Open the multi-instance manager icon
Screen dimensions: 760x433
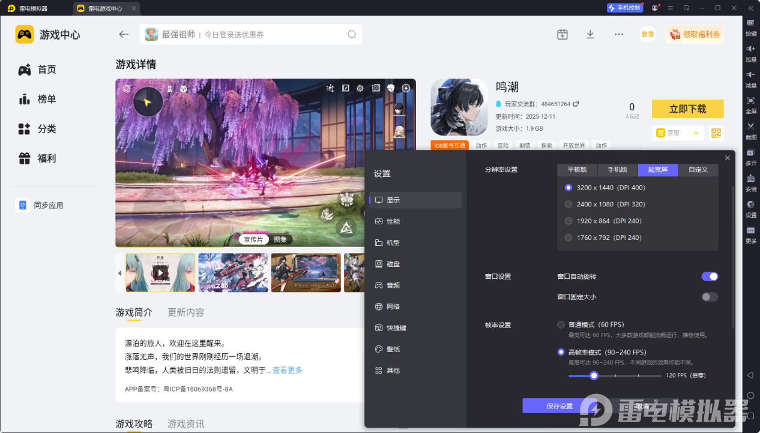click(750, 153)
